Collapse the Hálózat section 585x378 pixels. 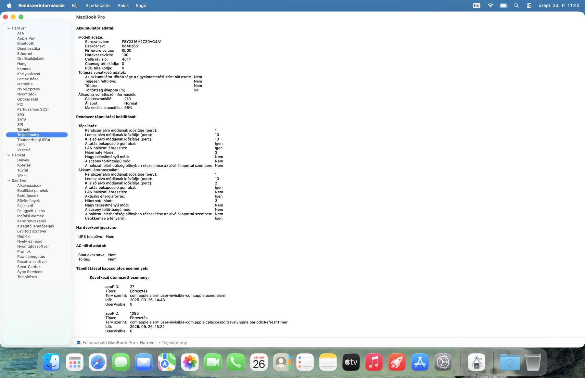coord(9,155)
